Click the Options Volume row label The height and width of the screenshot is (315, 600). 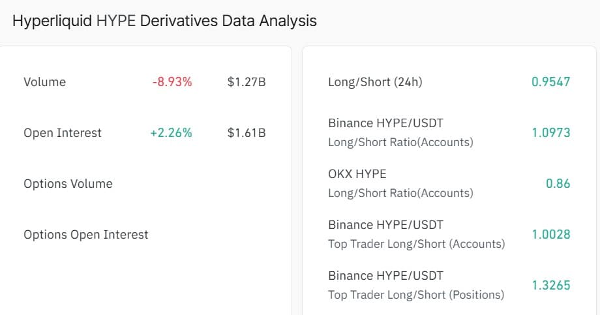pos(68,184)
